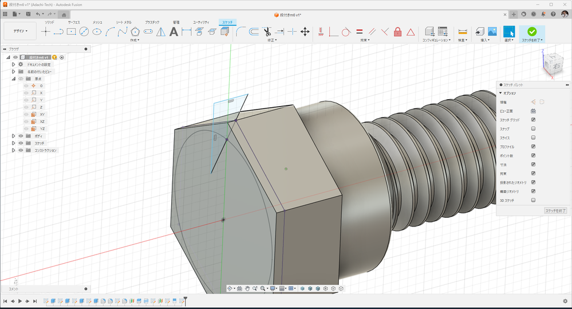Select the Offset tool
This screenshot has height=309, width=572.
(254, 32)
